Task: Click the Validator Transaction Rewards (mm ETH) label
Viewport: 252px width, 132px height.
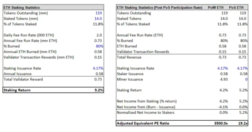Action: [x=39, y=57]
